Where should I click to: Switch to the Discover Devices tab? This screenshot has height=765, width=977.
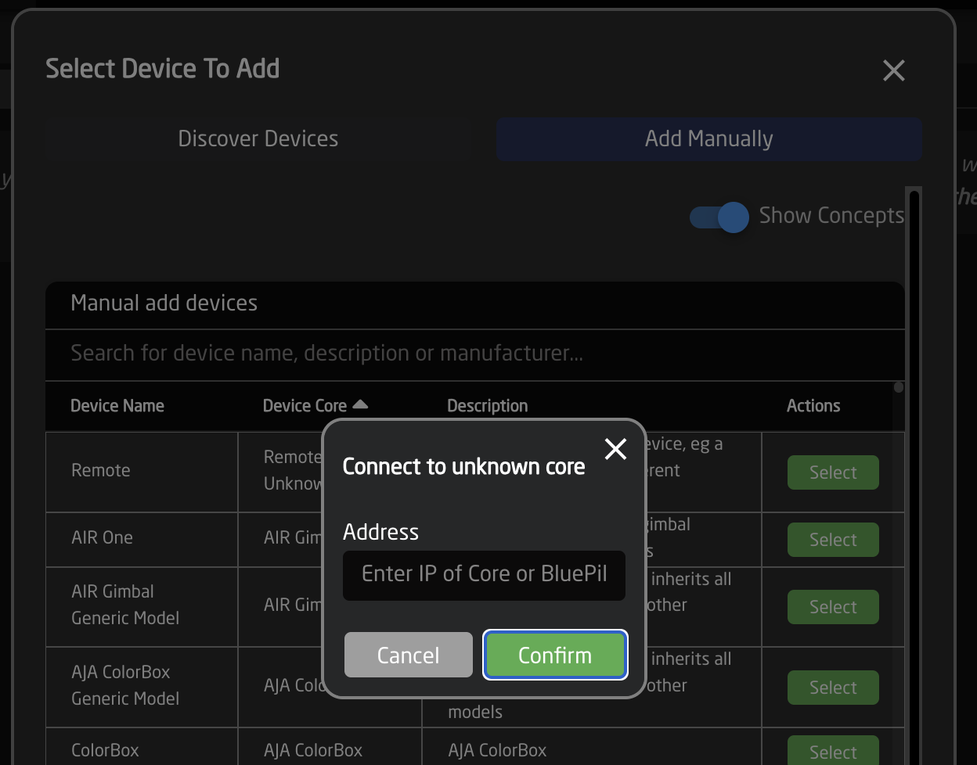pos(258,139)
